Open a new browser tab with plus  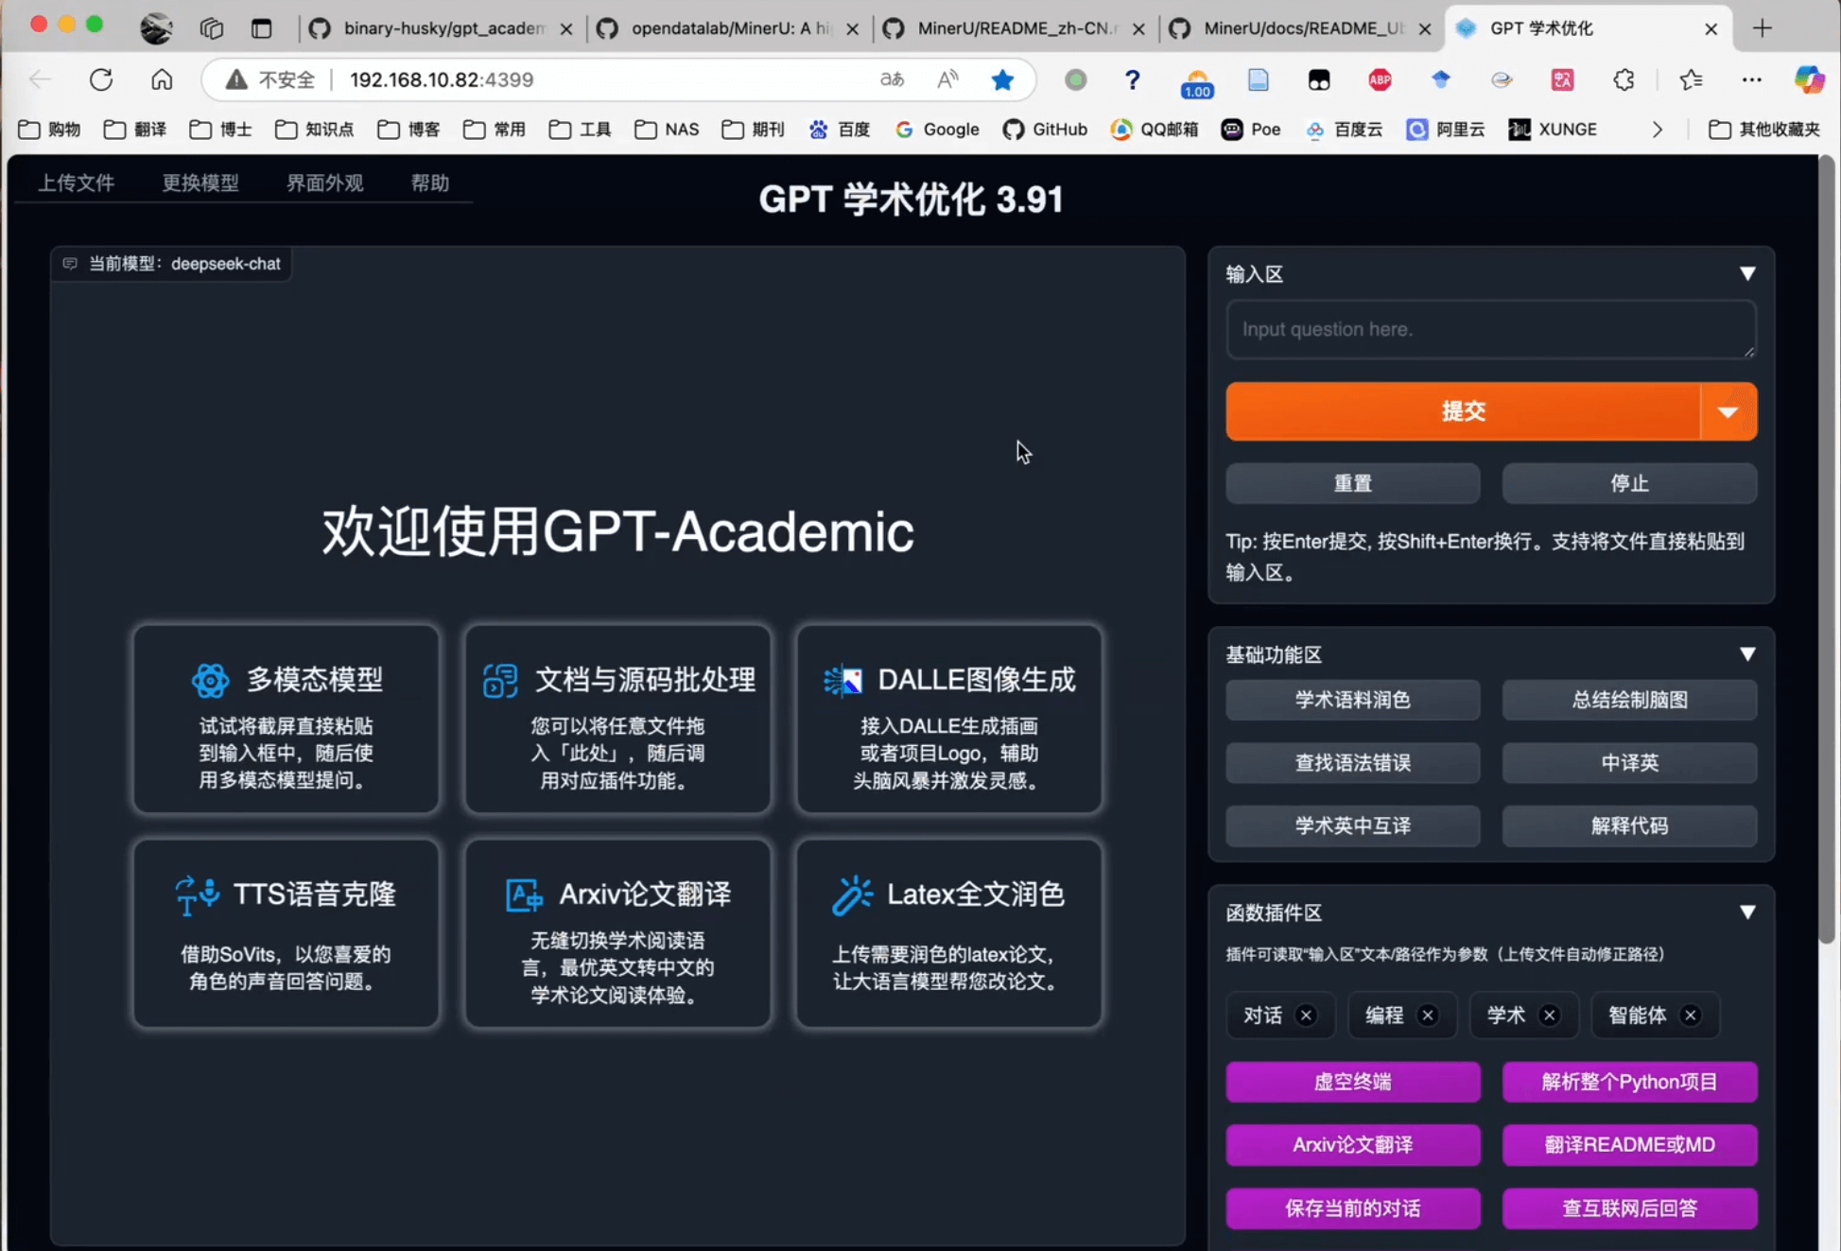click(x=1762, y=28)
